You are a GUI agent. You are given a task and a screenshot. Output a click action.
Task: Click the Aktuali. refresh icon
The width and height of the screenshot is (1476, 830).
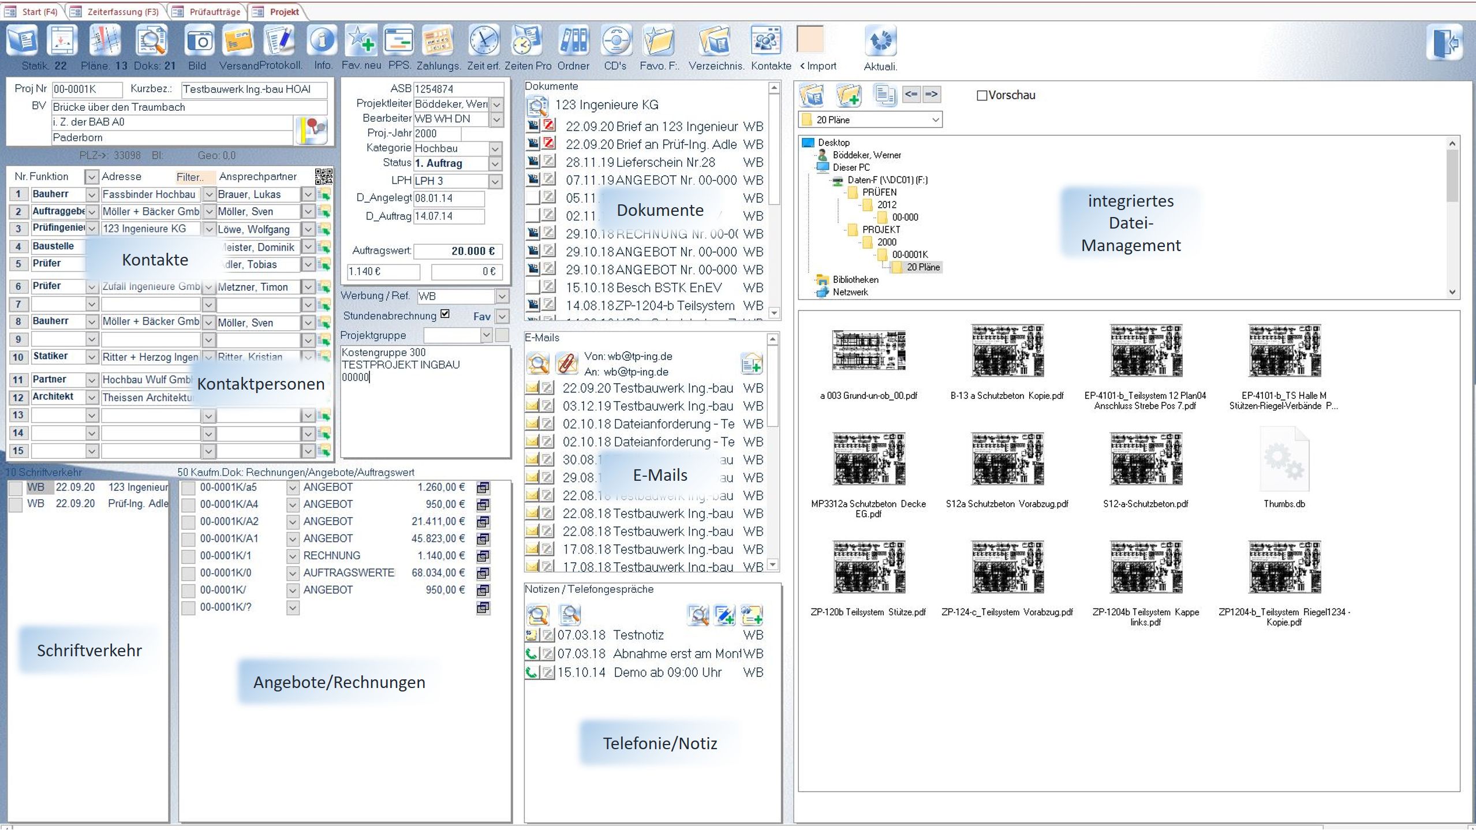(880, 42)
